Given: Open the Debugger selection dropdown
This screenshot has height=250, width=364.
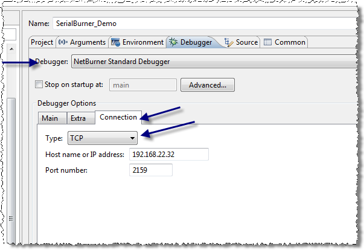Looking at the screenshot, I should coord(215,62).
